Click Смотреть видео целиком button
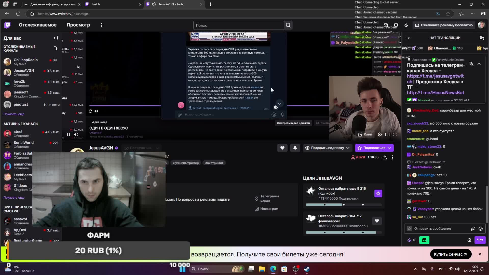Image resolution: width=489 pixels, height=275 pixels. 293,123
